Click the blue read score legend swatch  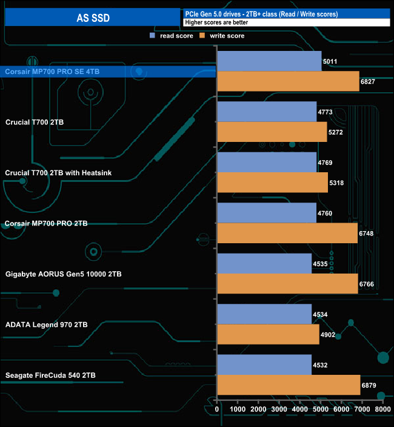[x=152, y=35]
